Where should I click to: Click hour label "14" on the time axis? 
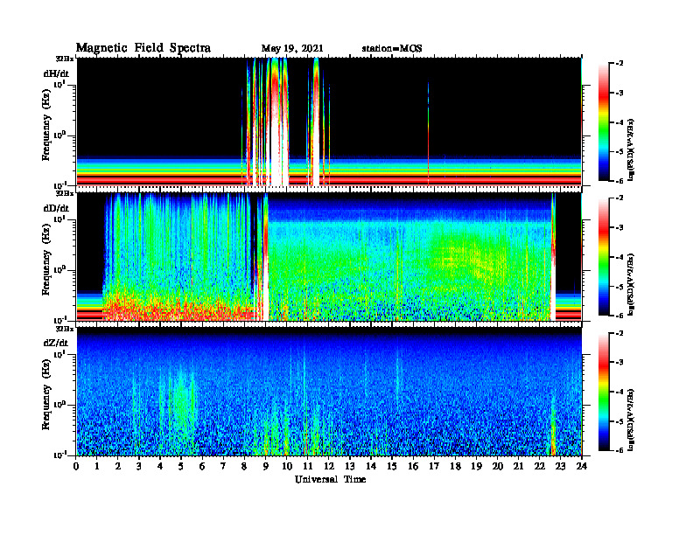point(371,467)
